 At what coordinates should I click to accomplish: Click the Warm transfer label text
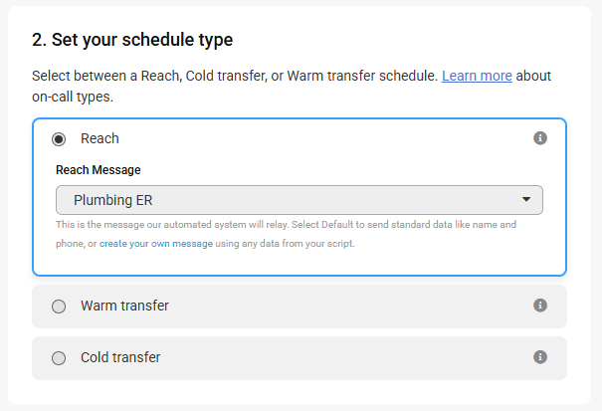124,306
